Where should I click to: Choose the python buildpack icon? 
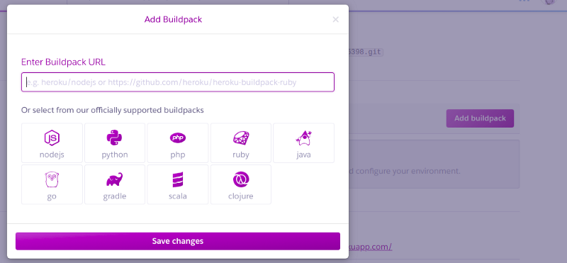pyautogui.click(x=114, y=138)
